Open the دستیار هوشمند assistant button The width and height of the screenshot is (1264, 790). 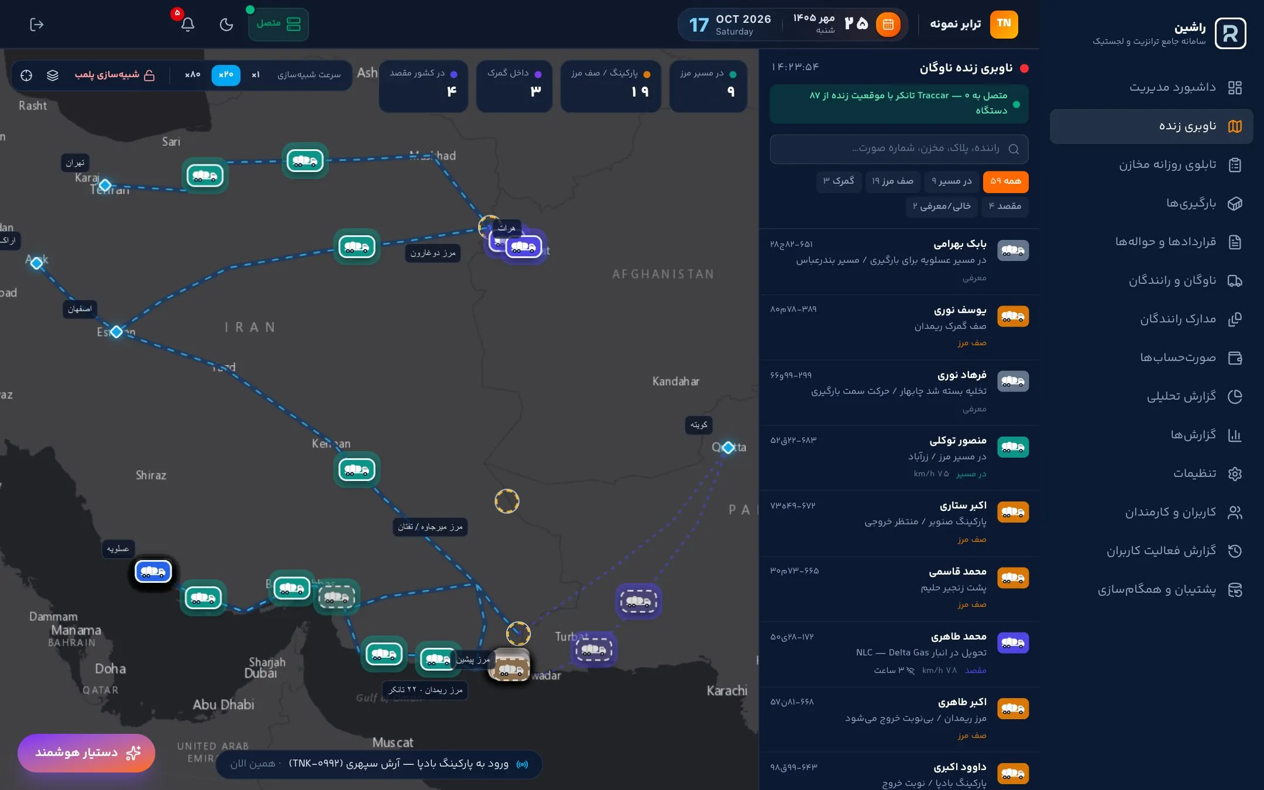coord(87,753)
